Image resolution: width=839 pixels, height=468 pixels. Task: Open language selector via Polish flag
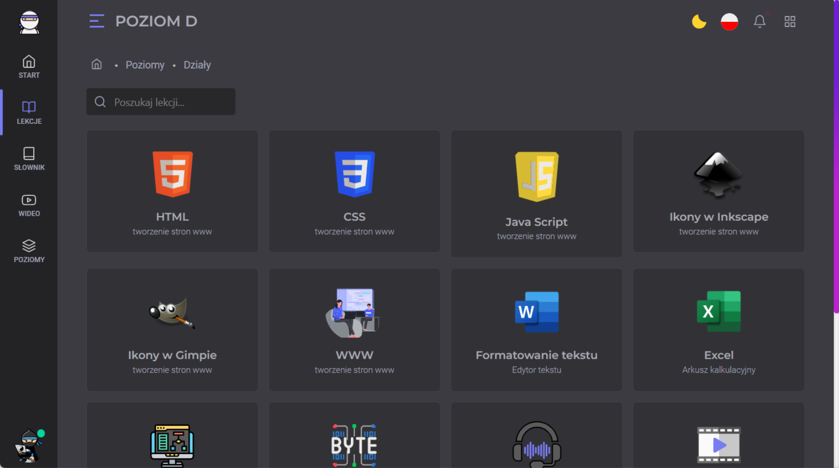(729, 22)
